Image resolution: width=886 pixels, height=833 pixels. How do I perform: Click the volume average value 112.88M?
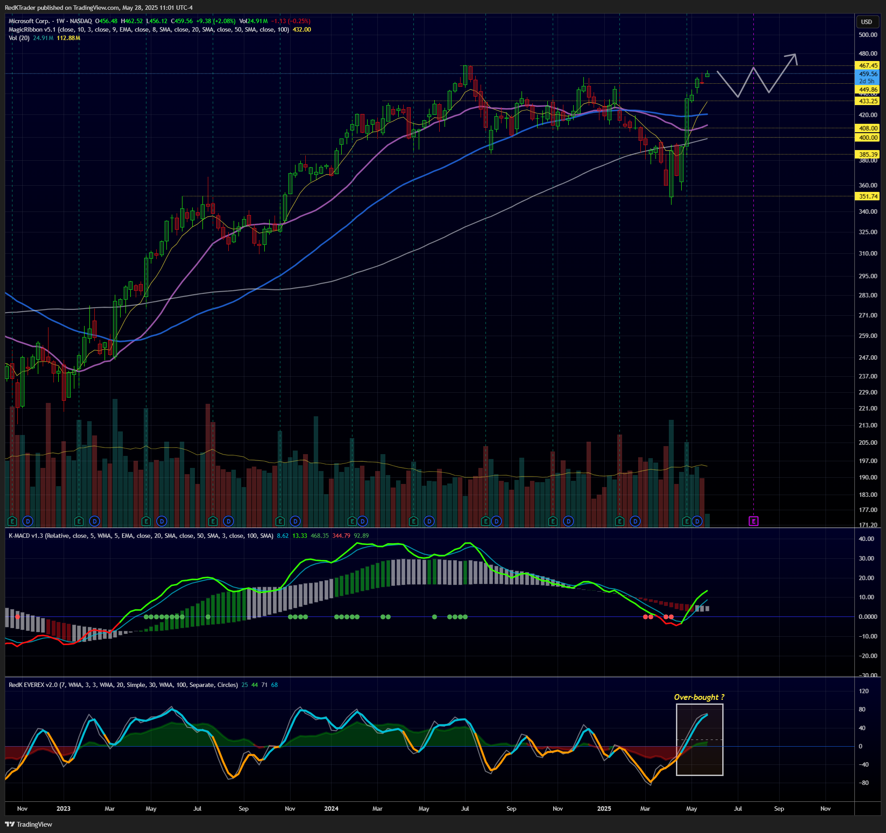pos(69,38)
